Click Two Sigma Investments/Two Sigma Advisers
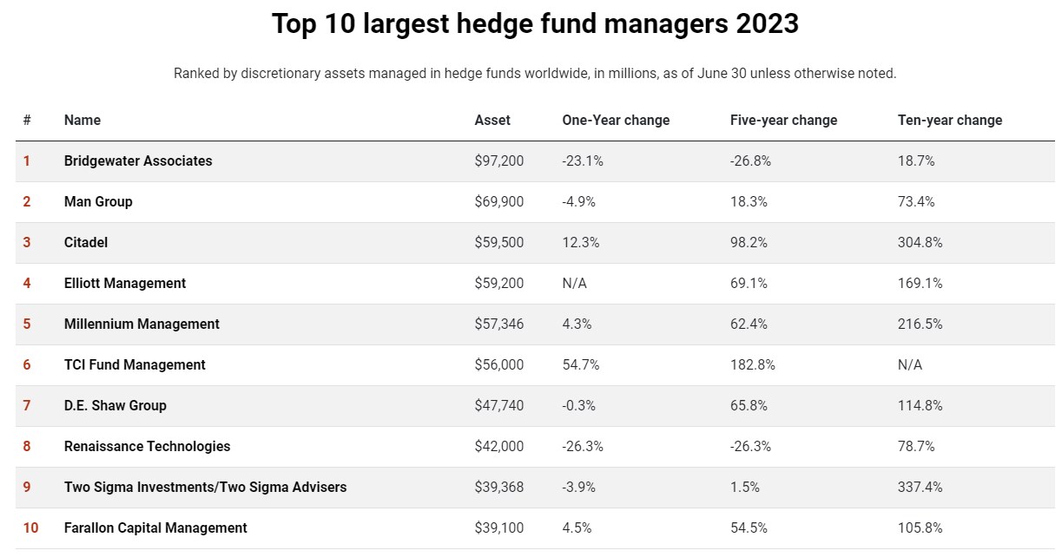 click(205, 488)
